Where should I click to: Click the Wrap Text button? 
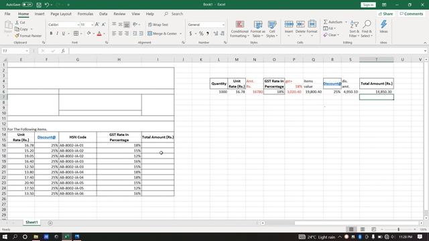click(158, 25)
